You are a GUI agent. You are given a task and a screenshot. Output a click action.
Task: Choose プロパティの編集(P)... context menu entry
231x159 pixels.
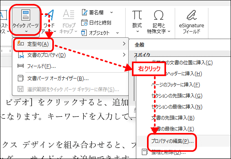pyautogui.click(x=183, y=141)
